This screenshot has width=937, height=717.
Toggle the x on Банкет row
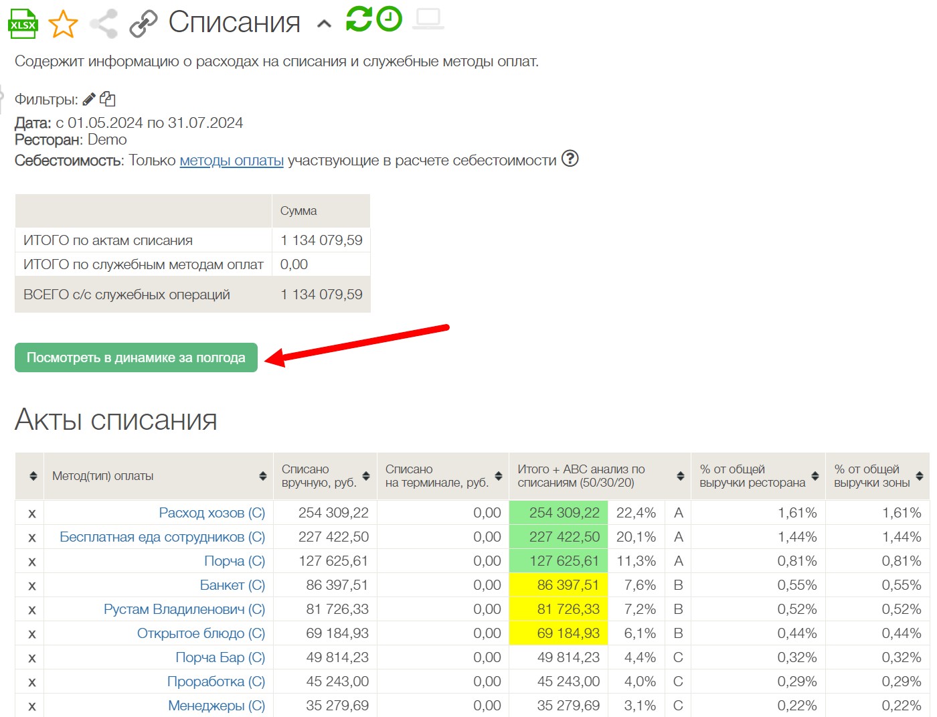tap(31, 586)
